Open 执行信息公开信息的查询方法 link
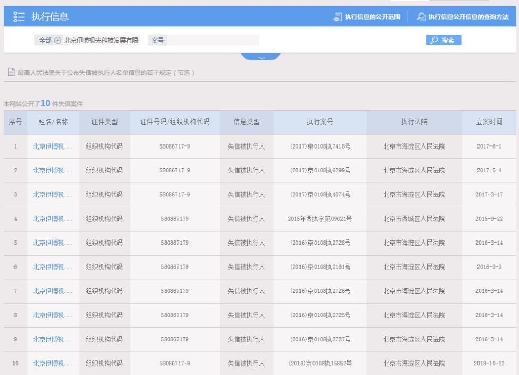 pos(468,17)
